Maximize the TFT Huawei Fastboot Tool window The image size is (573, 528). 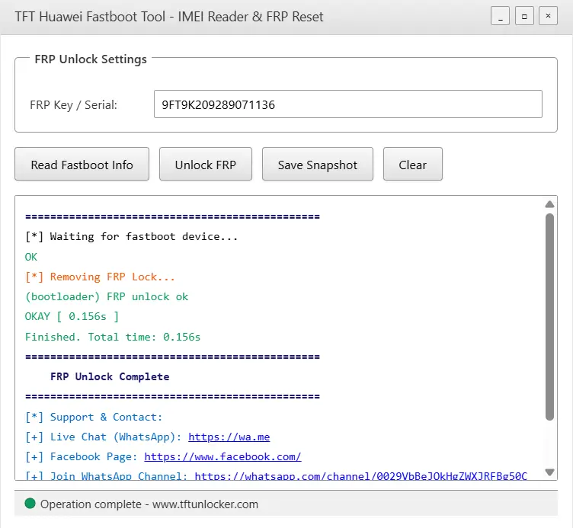[523, 16]
